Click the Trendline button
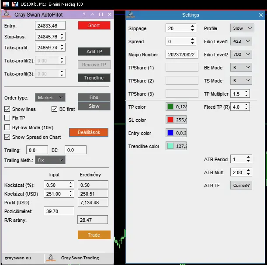The image size is (267, 265). coord(94,78)
